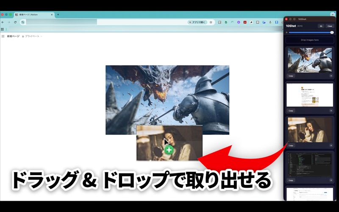Click the microphone extension icon
339x212 pixels.
[270, 22]
